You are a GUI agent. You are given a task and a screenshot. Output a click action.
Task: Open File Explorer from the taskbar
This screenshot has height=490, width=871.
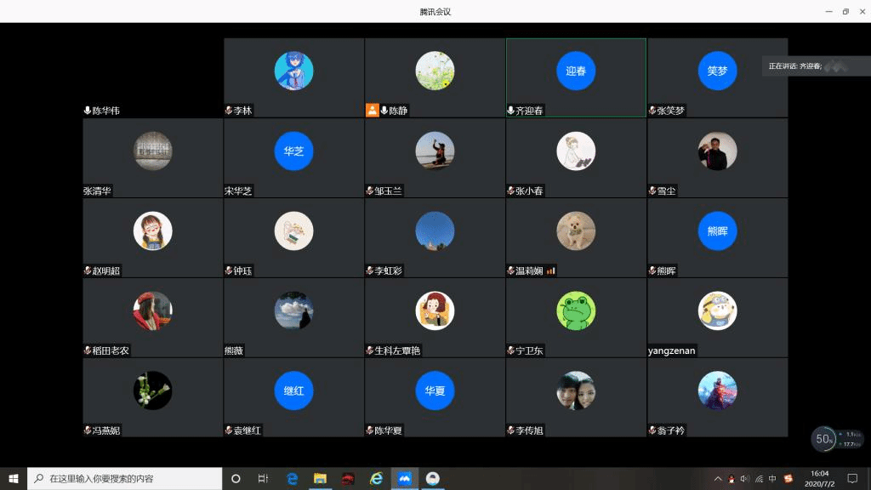tap(320, 478)
